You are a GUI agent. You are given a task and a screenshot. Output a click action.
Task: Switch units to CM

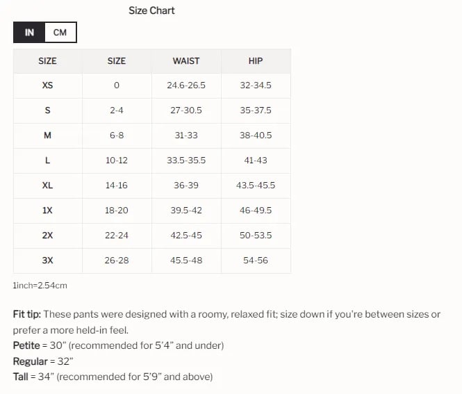60,33
